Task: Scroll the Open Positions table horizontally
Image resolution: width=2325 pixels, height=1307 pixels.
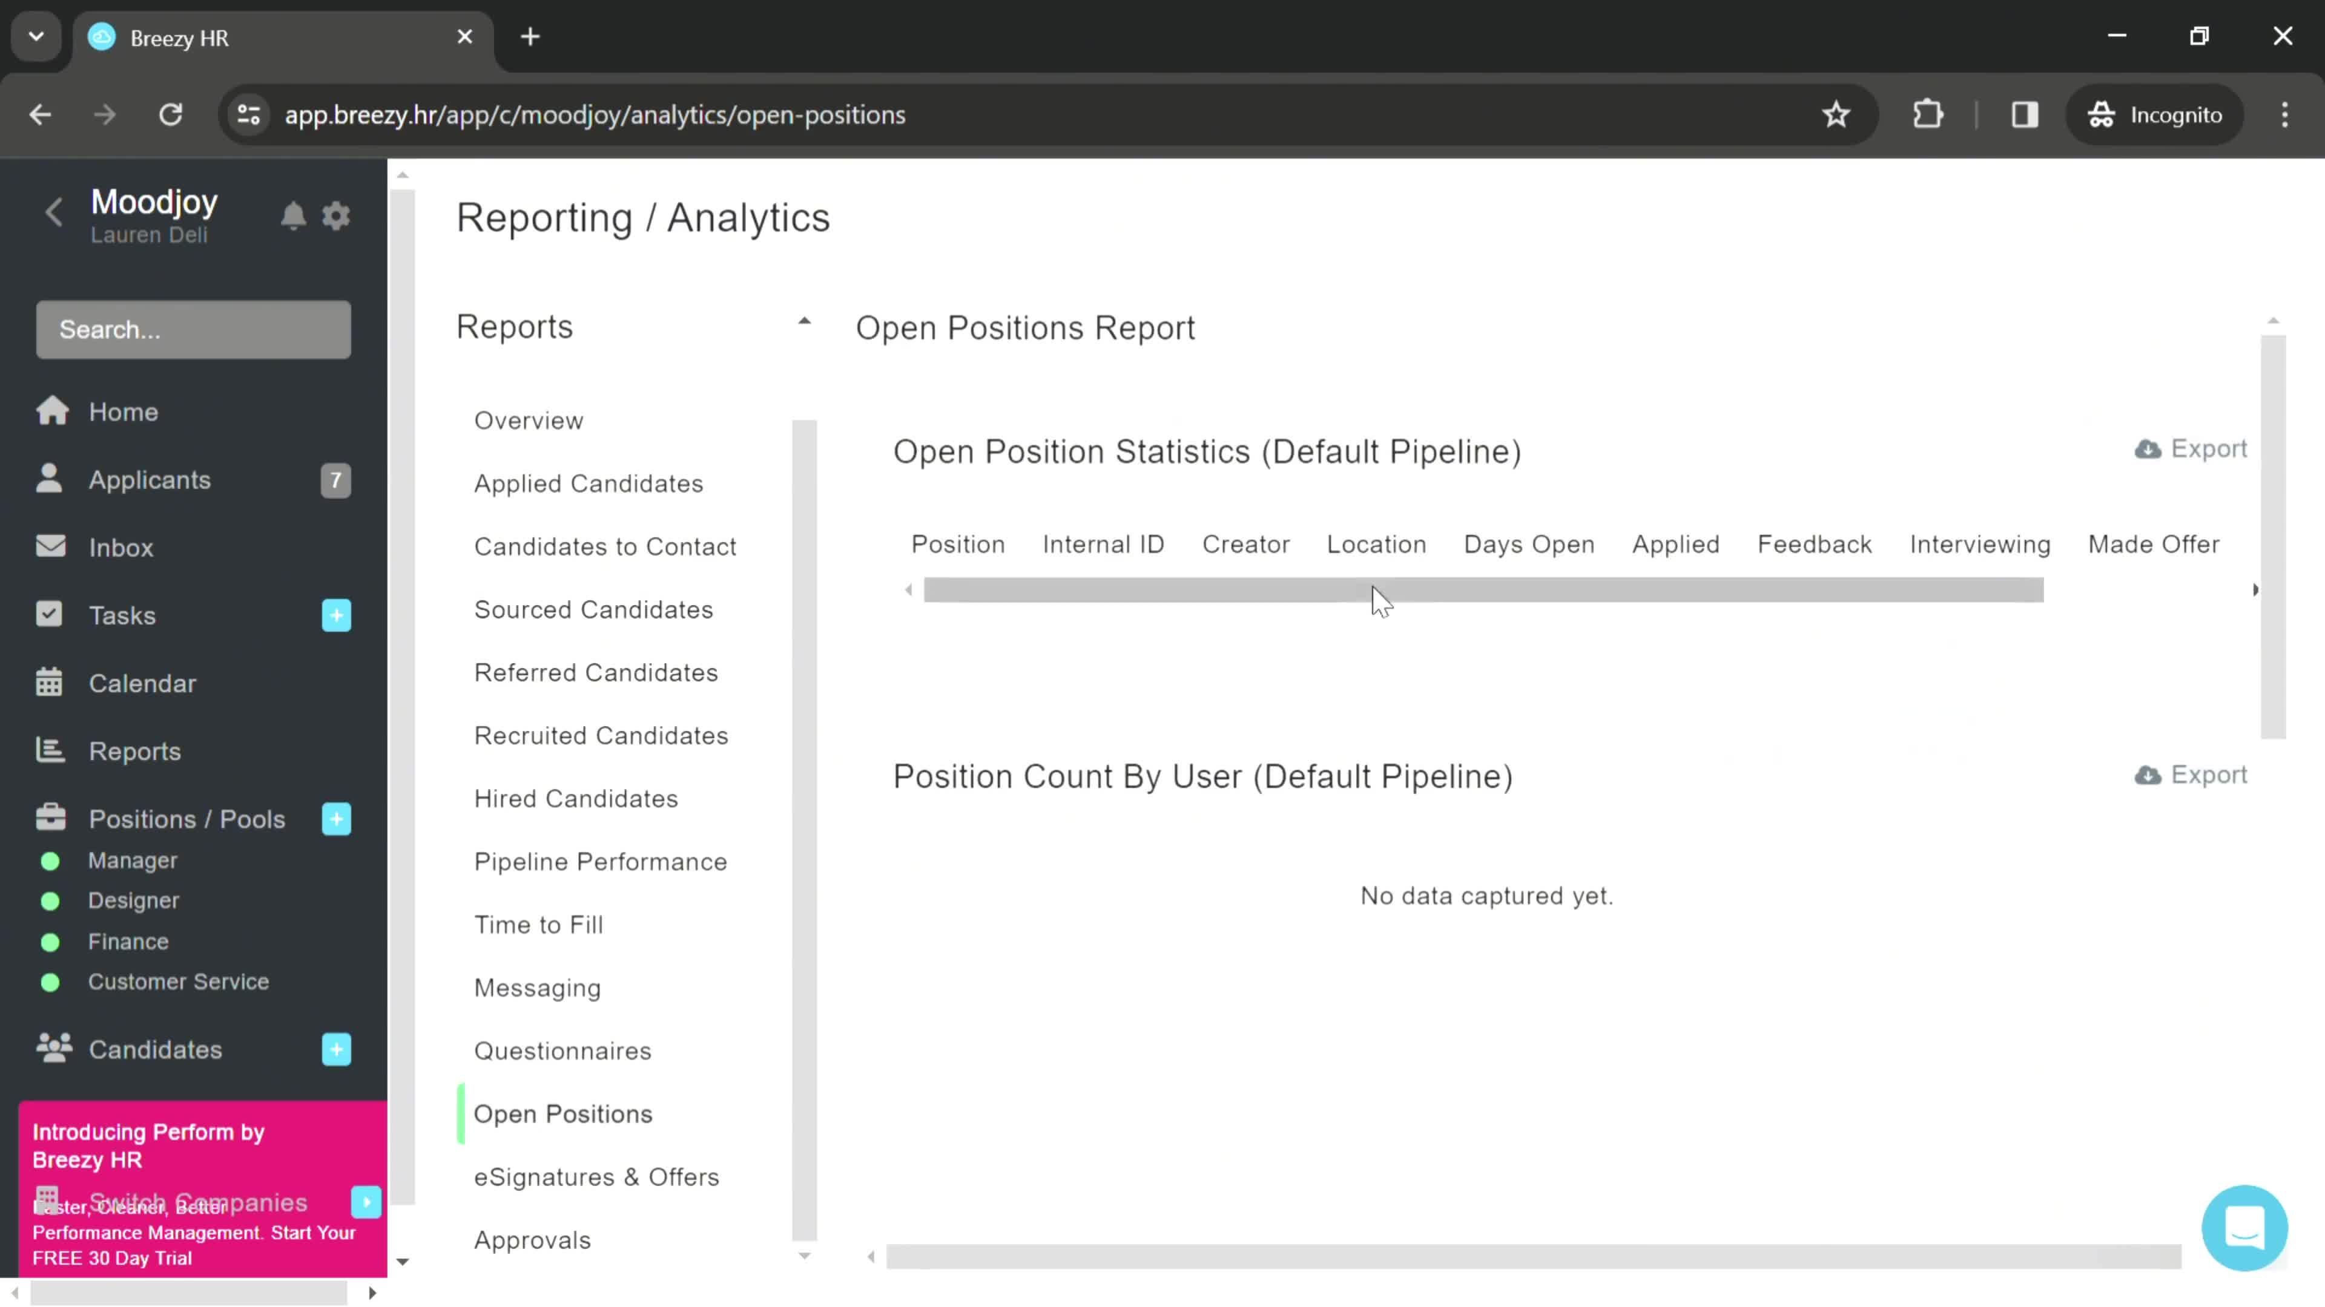Action: tap(1485, 591)
